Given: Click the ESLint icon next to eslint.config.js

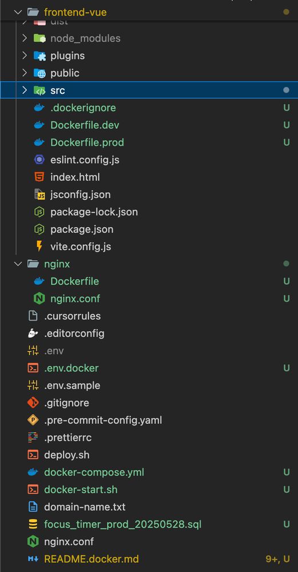Looking at the screenshot, I should [x=39, y=160].
